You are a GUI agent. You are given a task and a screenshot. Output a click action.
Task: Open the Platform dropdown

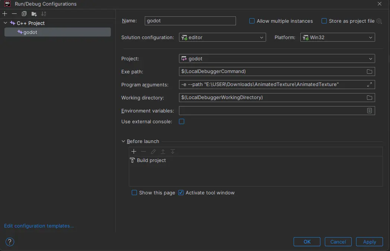click(370, 37)
